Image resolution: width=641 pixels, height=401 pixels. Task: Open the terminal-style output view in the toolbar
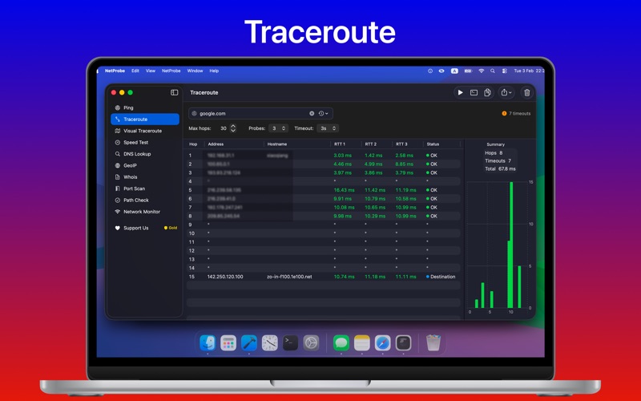[x=474, y=92]
